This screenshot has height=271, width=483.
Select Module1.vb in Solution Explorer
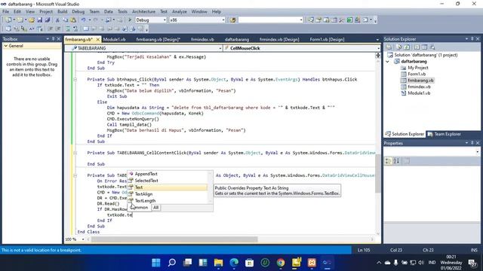click(419, 93)
